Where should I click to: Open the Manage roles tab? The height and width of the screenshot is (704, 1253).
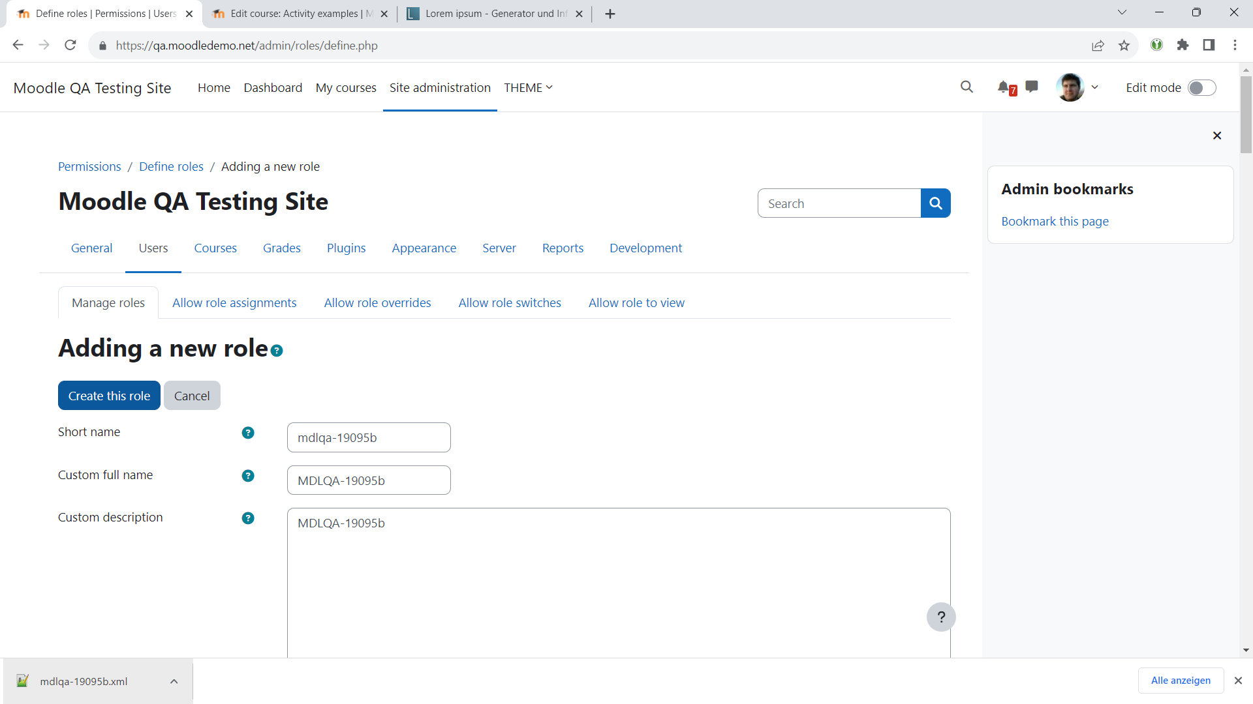tap(108, 303)
